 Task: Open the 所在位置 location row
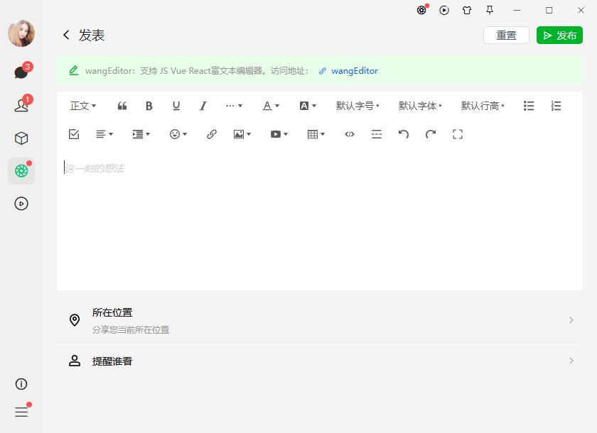click(320, 320)
